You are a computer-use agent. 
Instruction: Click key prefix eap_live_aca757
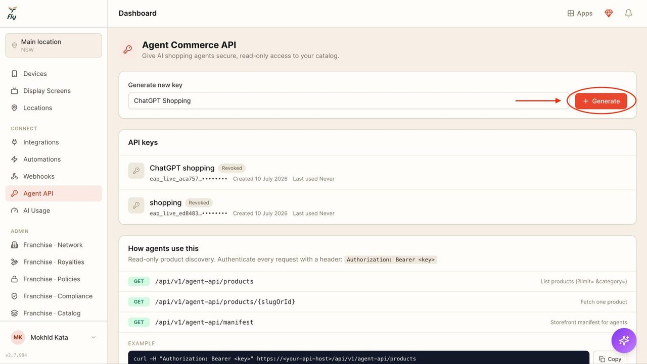(x=189, y=179)
